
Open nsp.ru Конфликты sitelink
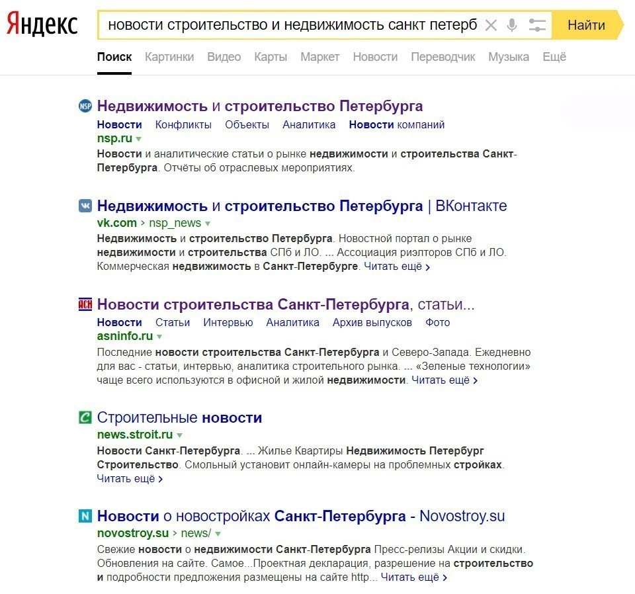tap(183, 125)
